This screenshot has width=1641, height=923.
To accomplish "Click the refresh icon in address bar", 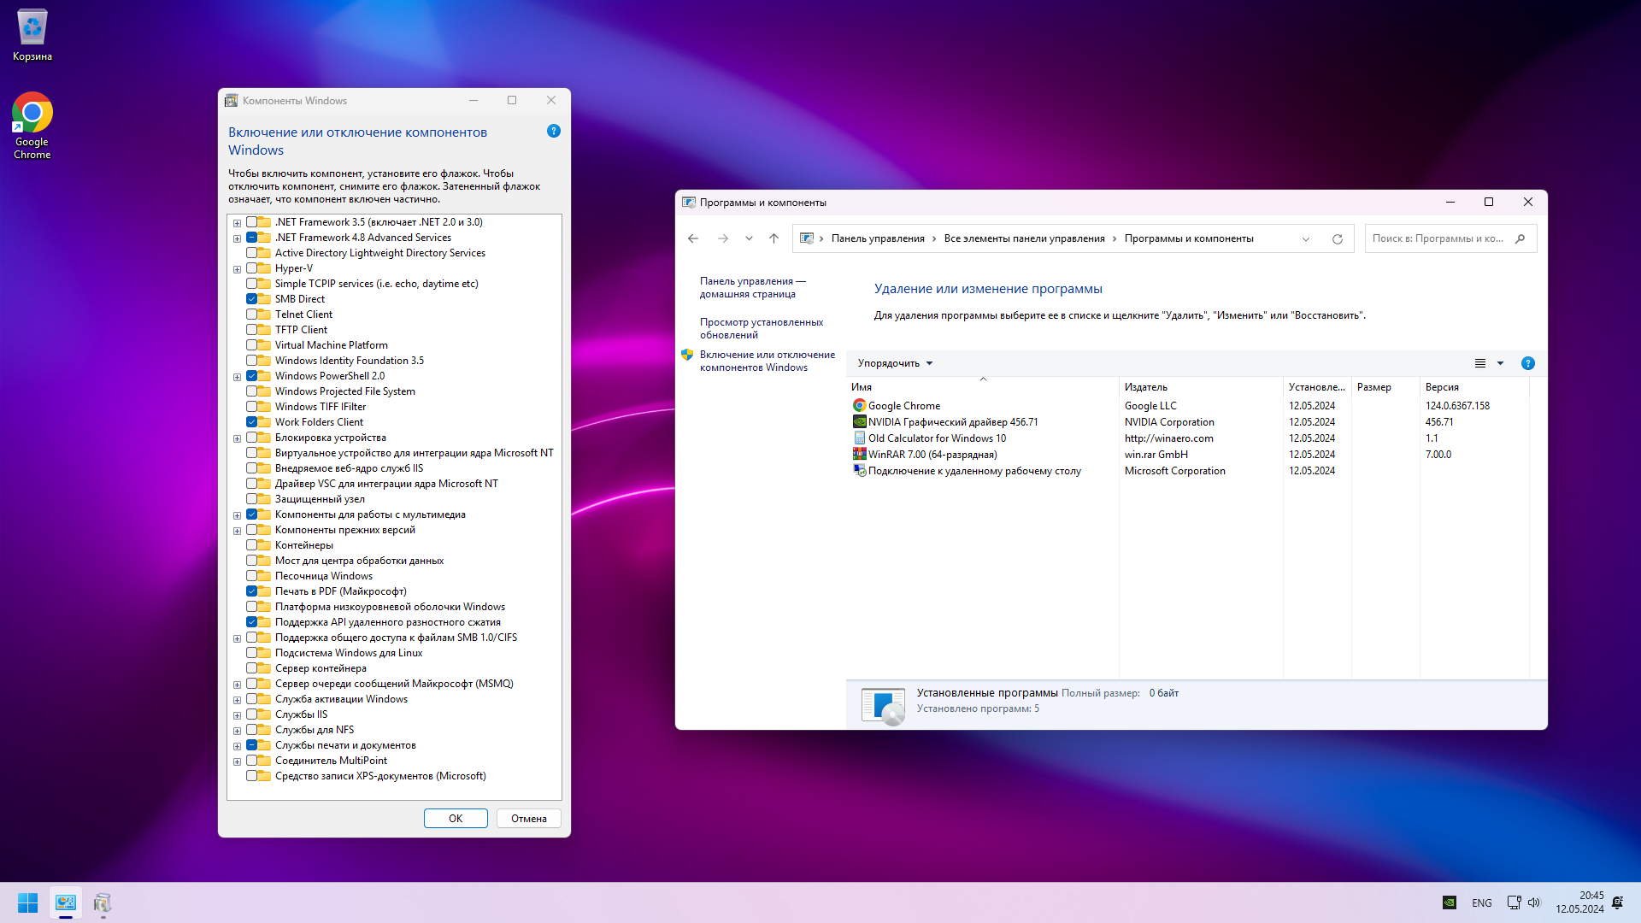I will [x=1337, y=239].
